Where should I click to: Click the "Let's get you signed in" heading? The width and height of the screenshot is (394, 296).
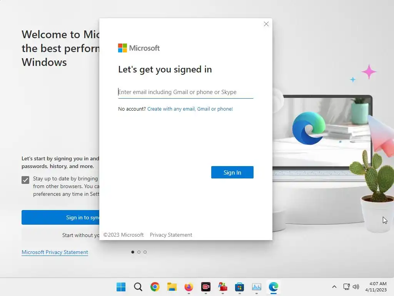coord(165,69)
